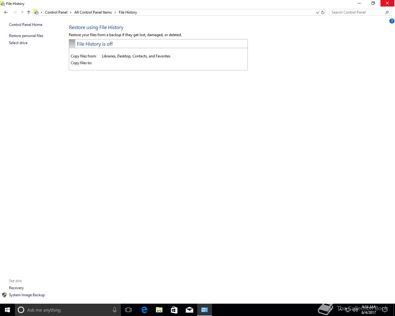Click the Cortana microphone icon
This screenshot has height=316, width=395.
(114, 310)
